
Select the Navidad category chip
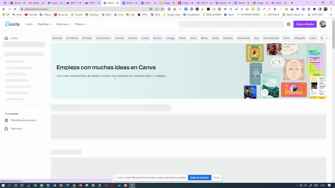click(57, 38)
